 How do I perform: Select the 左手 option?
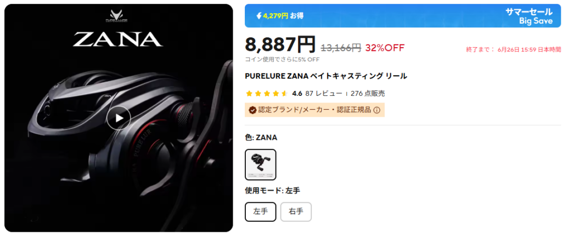[261, 212]
